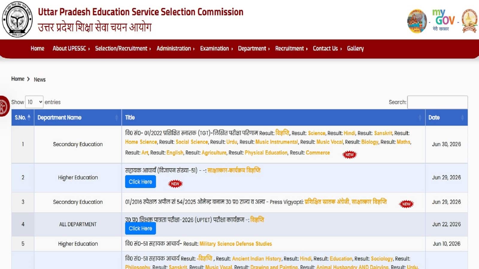
Task: Open प्रशिक्षित स्नातक अंग्रेजी साक्षात्कार विज्ञप्ति link
Action: point(346,202)
